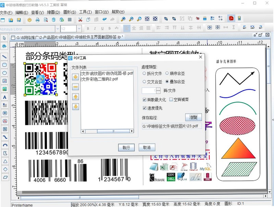Toggle 速度優先 checkbox

point(145,108)
